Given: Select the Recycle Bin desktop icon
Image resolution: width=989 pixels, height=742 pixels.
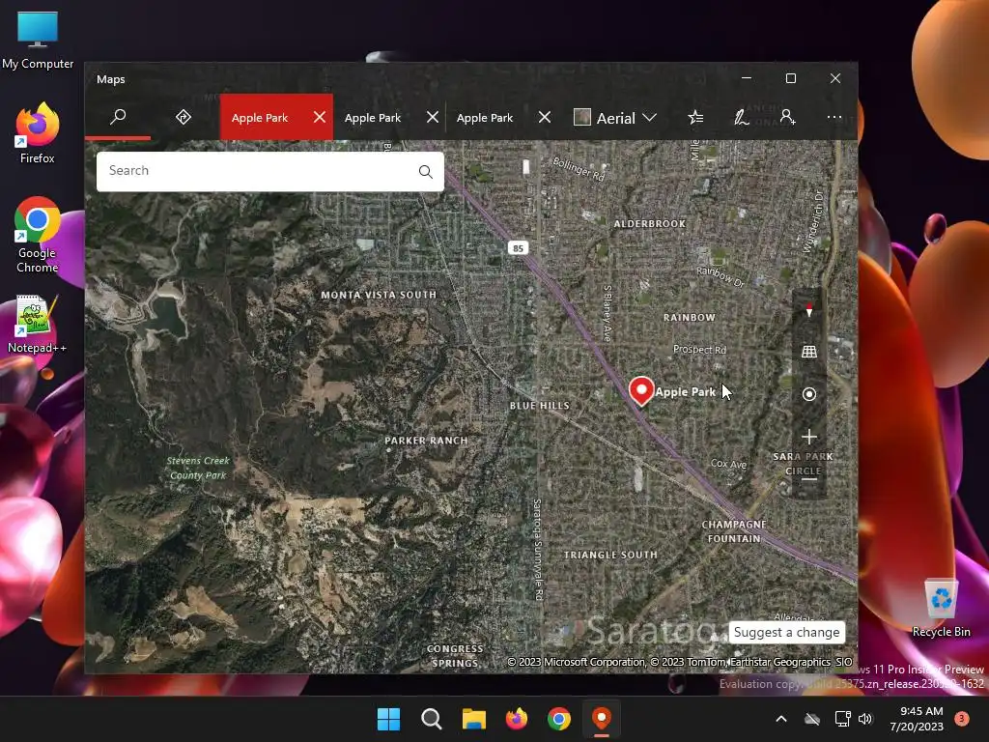Looking at the screenshot, I should (941, 609).
